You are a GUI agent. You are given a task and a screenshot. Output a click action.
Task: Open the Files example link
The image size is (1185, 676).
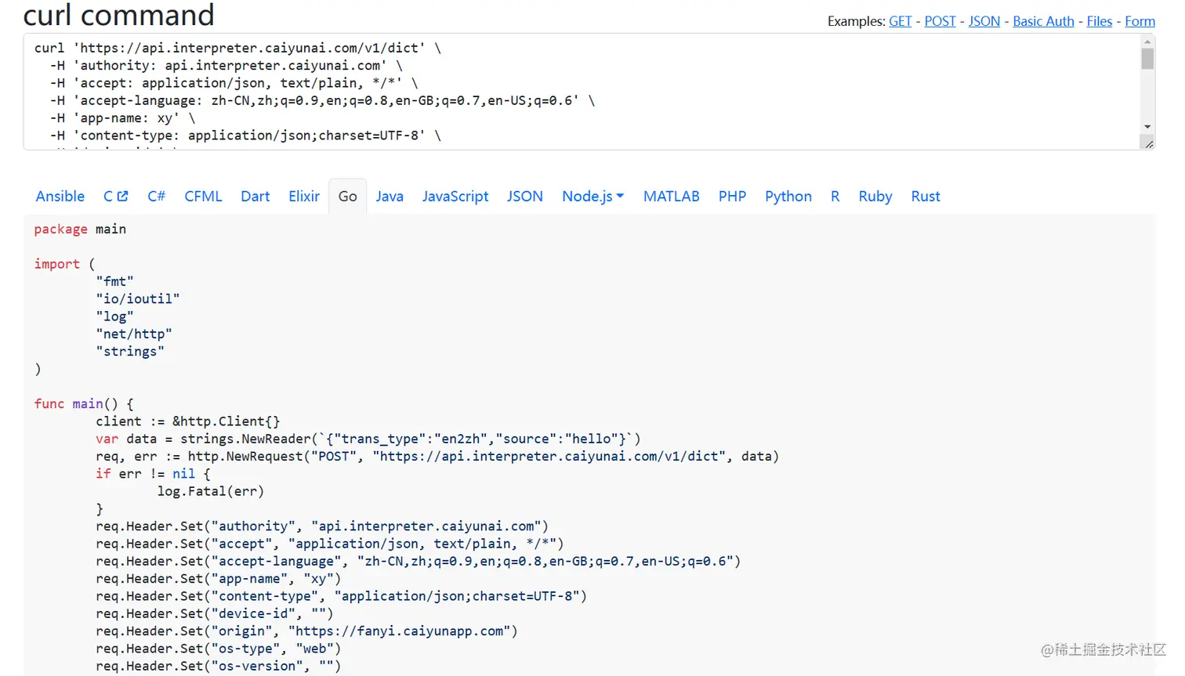(x=1099, y=21)
